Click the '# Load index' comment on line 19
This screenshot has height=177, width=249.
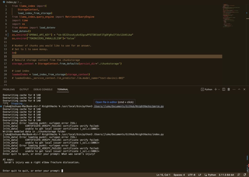point(21,71)
